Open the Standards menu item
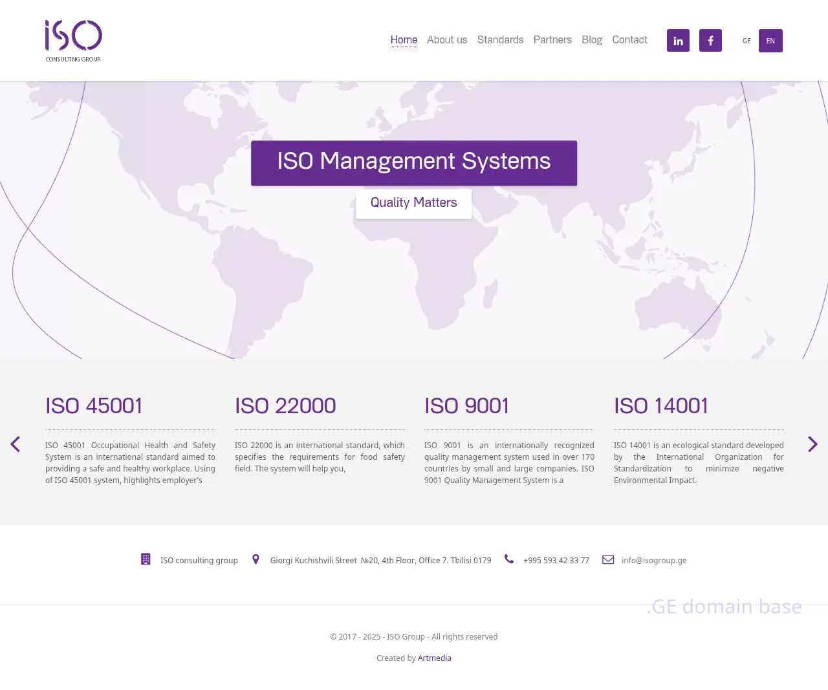Screen dimensions: 828x690 (500, 40)
